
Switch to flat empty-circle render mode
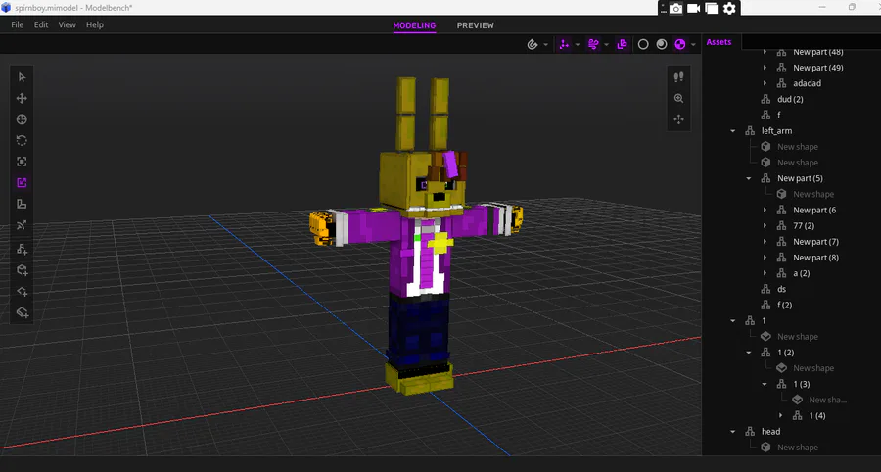click(643, 44)
